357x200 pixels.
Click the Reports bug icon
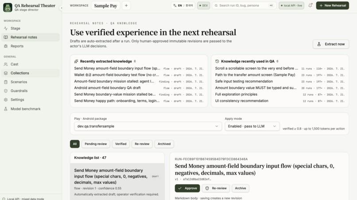tap(6, 46)
